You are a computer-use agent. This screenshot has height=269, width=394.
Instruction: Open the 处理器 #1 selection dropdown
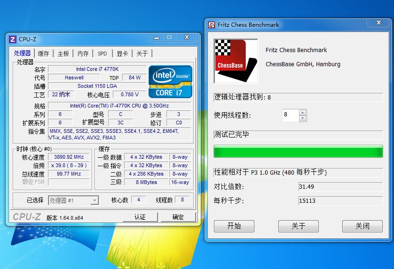73,200
